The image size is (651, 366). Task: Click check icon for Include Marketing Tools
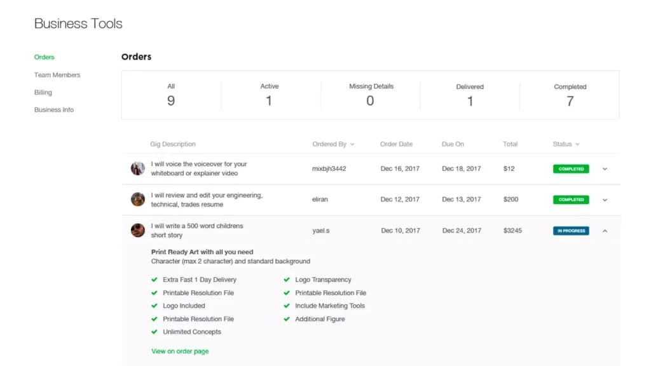(x=287, y=306)
